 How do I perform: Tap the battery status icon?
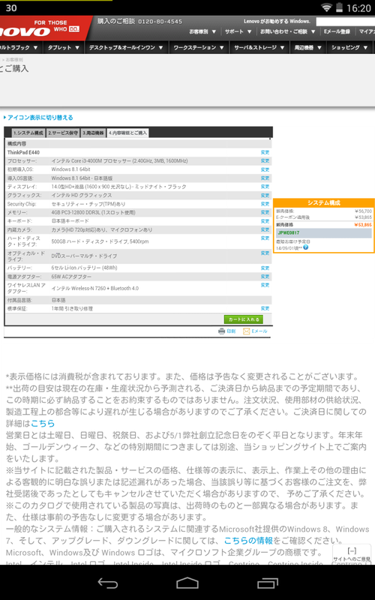pos(339,7)
